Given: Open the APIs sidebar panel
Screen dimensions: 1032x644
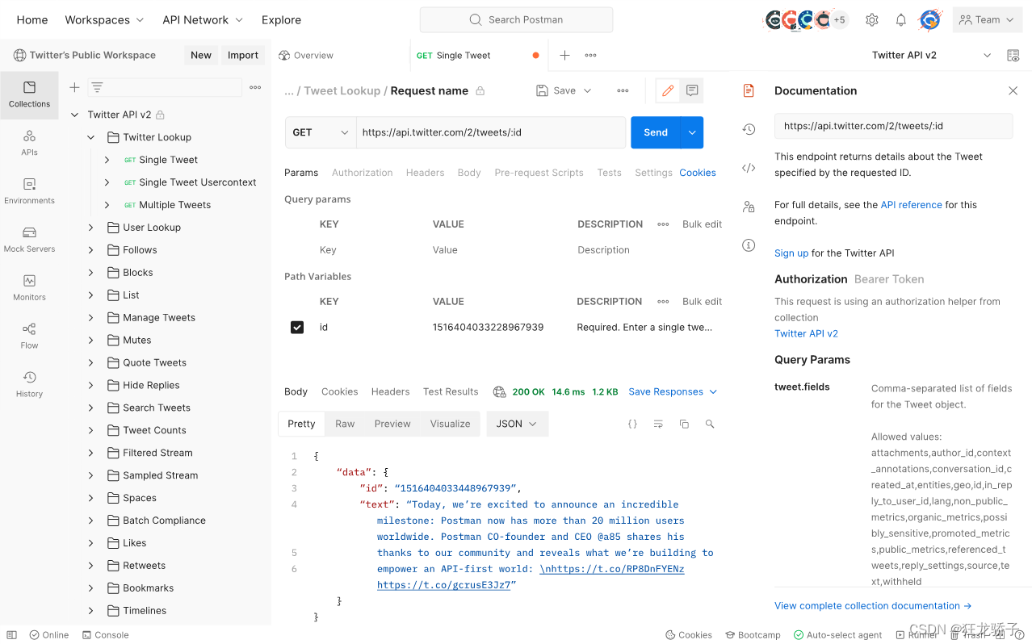Looking at the screenshot, I should [29, 143].
